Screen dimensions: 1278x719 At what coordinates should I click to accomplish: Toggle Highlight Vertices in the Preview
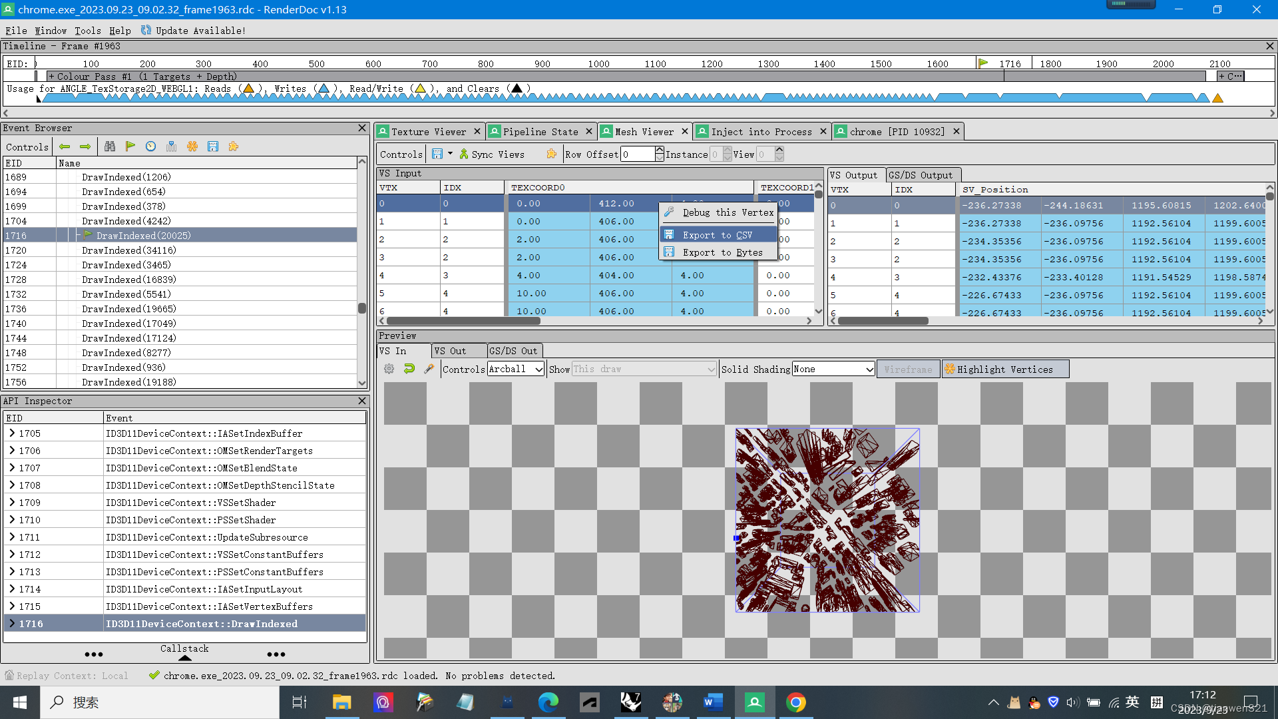[1005, 369]
